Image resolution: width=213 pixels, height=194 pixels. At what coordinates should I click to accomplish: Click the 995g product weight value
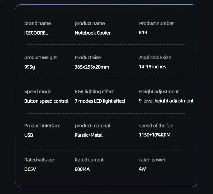(x=30, y=67)
